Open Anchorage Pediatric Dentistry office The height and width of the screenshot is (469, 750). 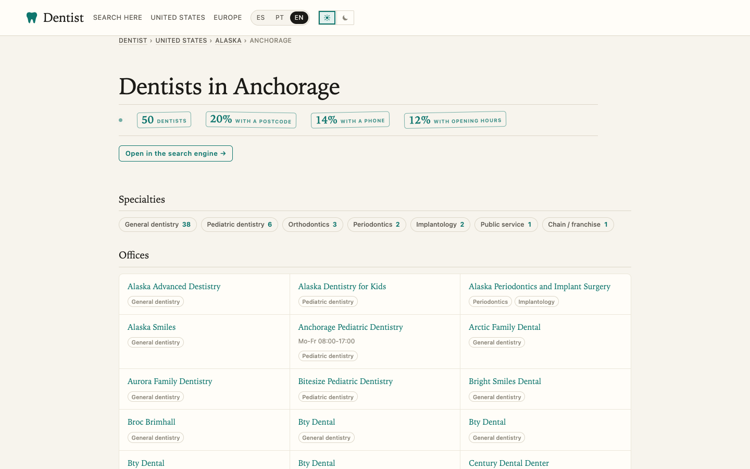[351, 327]
